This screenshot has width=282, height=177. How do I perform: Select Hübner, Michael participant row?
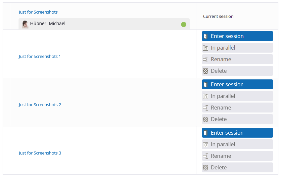pos(104,24)
